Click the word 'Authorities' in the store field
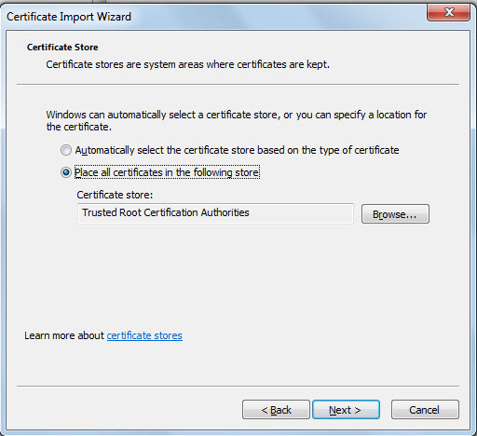 point(225,212)
